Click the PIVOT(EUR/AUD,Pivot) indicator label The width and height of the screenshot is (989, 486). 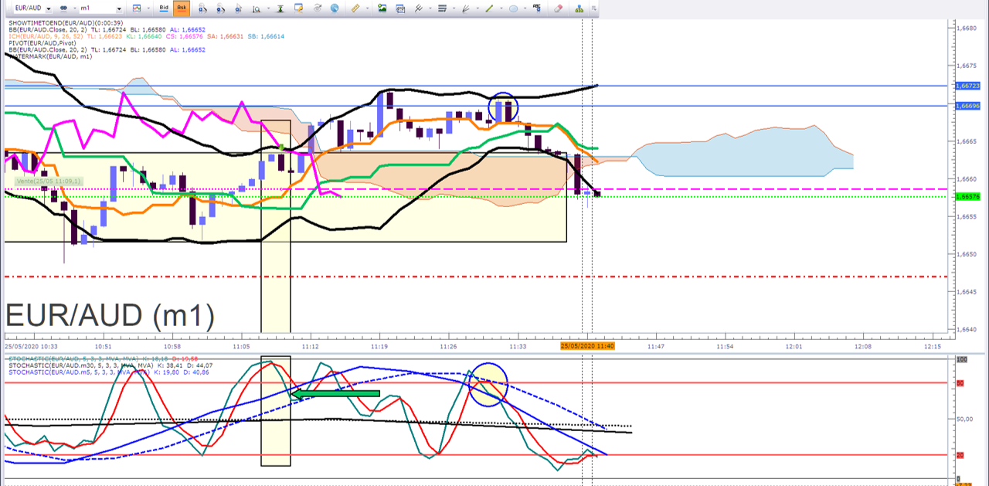[x=42, y=43]
